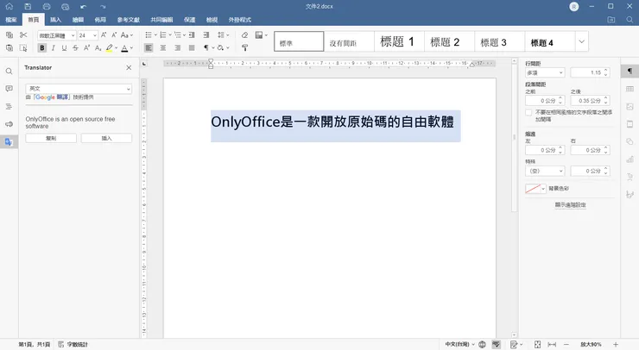Open the Plugins tab
639x350 pixels.
tap(240, 20)
